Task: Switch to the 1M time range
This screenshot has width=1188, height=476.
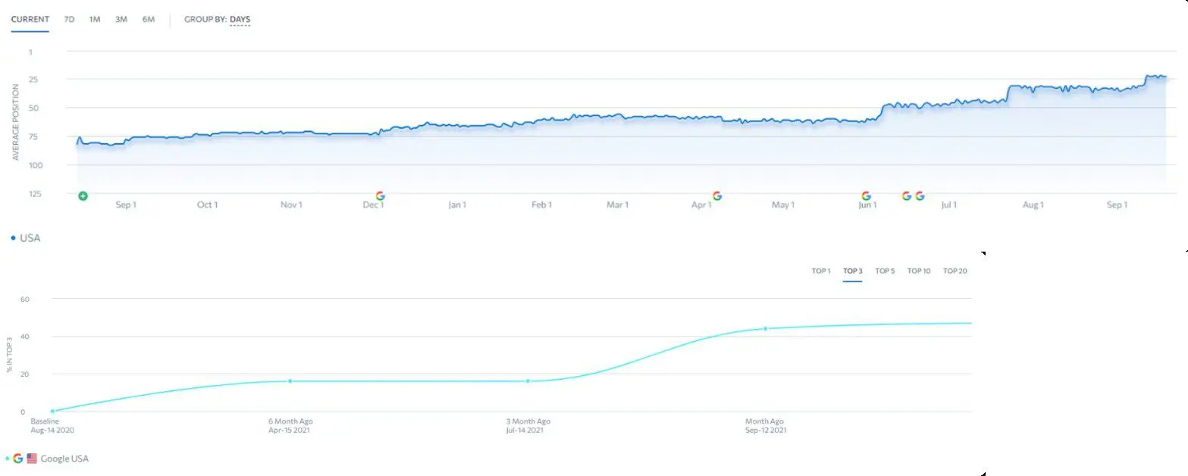Action: [95, 20]
